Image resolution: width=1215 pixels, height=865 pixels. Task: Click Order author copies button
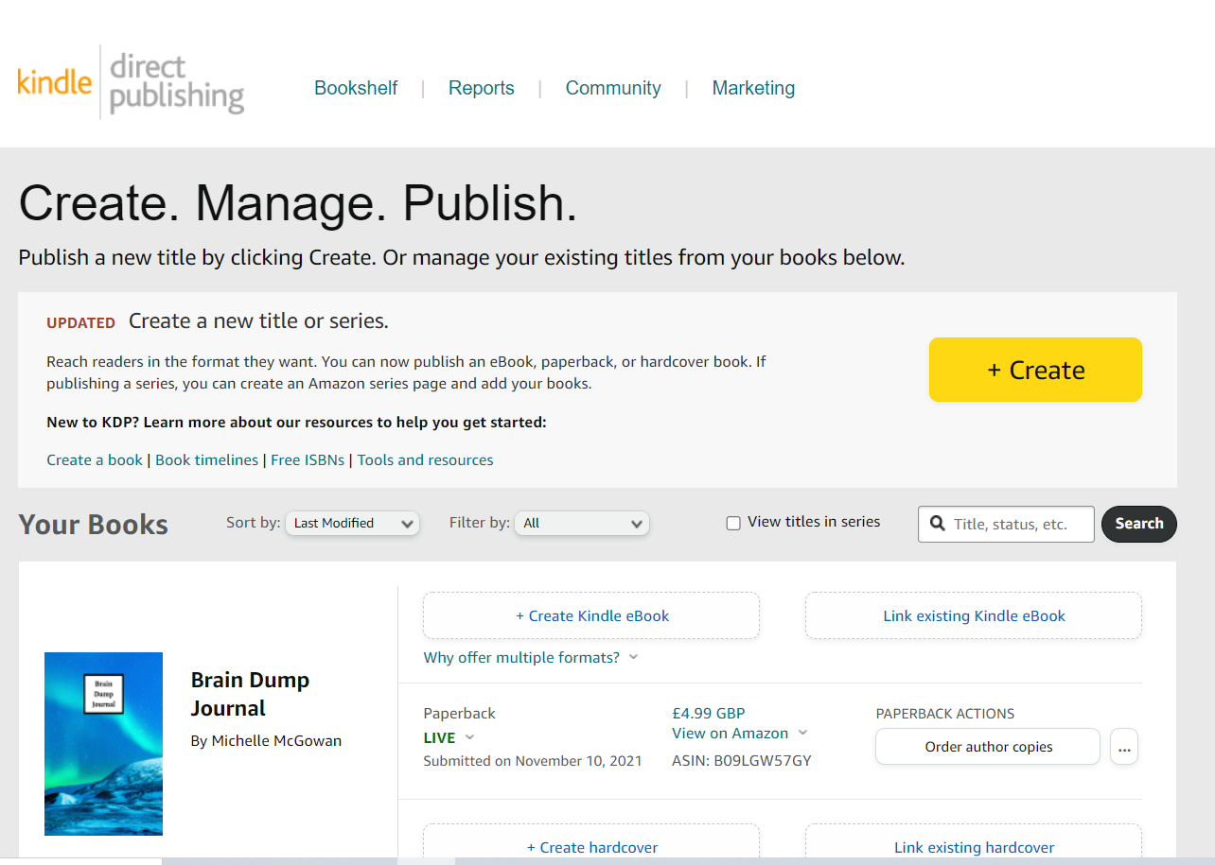[x=988, y=747]
